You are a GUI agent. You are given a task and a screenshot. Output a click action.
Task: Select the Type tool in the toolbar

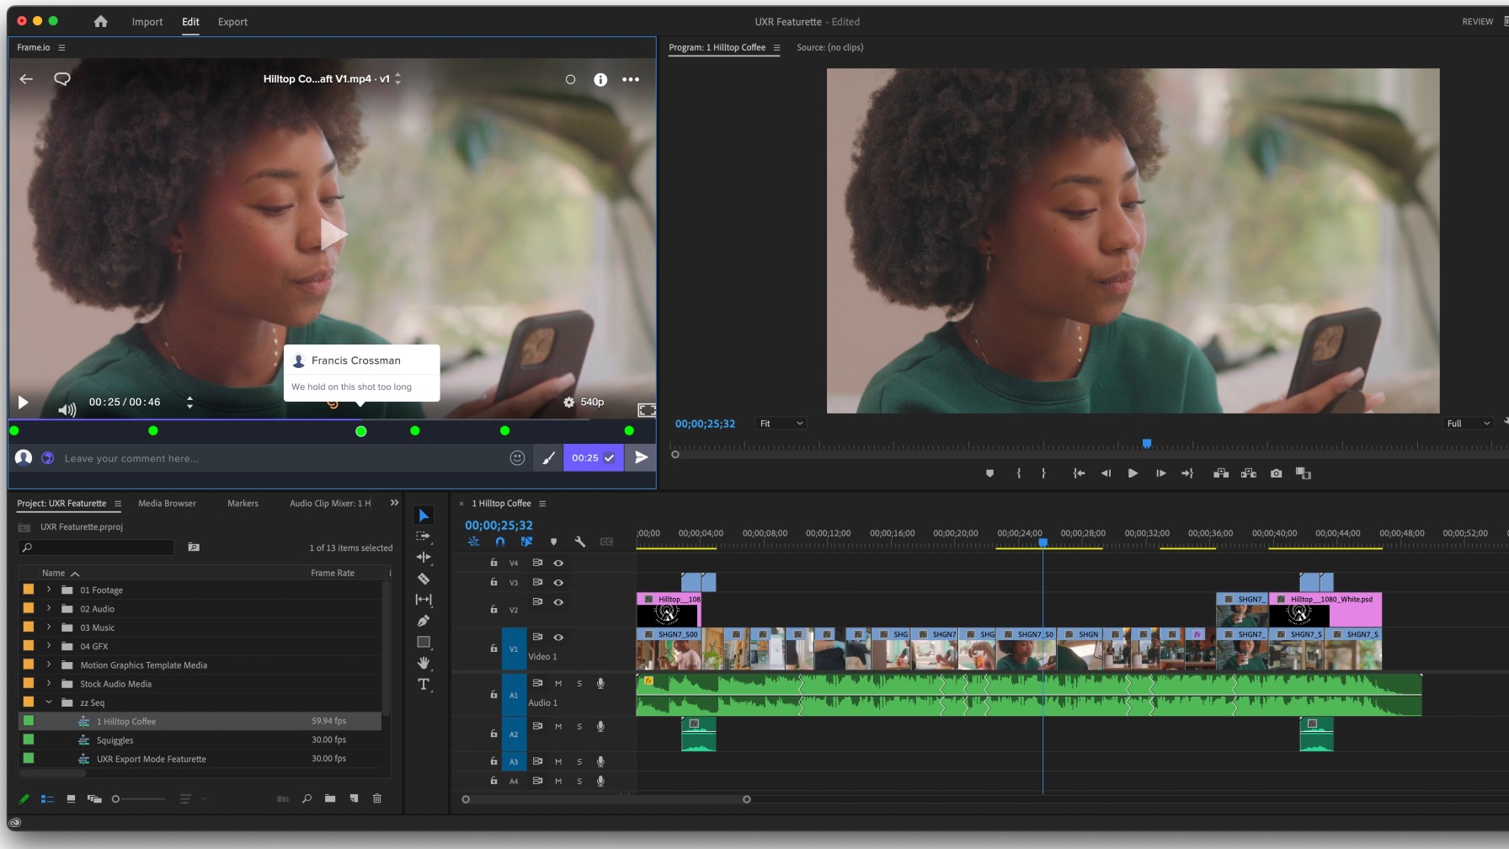pos(424,685)
